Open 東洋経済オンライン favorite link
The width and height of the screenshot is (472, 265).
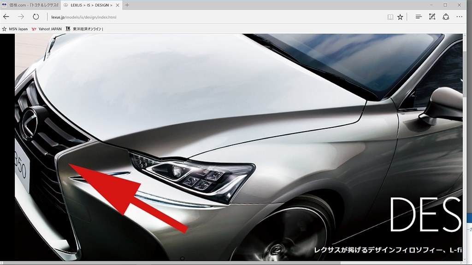pyautogui.click(x=84, y=29)
